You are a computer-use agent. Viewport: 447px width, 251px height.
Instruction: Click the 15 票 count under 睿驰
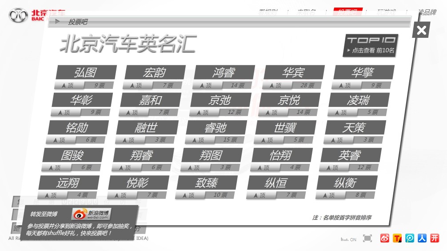tap(230, 140)
